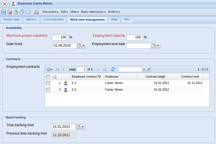Expand the Time tracking limit dropdown arrow

83,127
